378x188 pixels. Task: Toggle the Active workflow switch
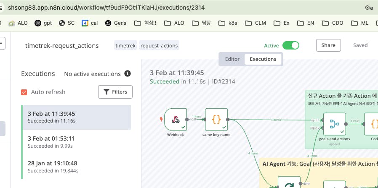click(x=291, y=45)
